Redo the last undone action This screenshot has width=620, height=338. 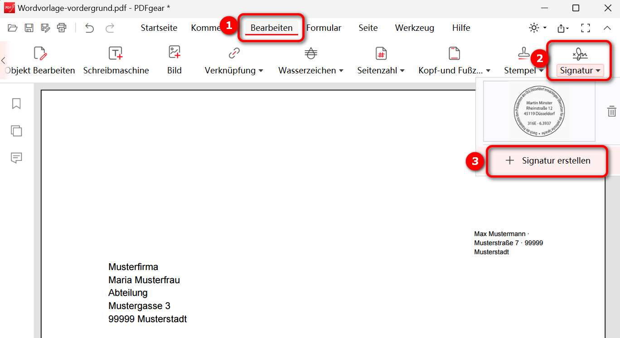(110, 28)
